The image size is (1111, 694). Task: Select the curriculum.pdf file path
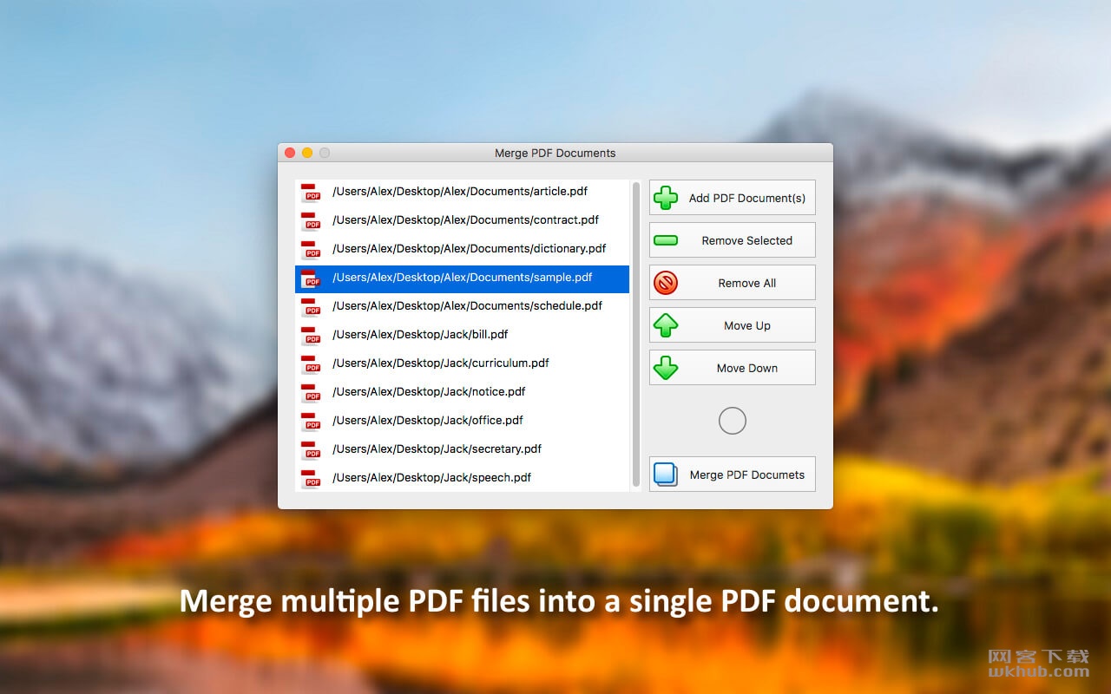click(441, 363)
